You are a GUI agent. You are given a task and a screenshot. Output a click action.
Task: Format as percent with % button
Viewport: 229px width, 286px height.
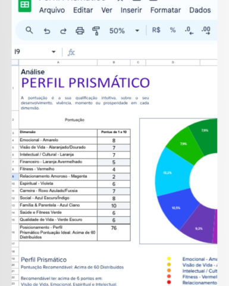coord(172,30)
